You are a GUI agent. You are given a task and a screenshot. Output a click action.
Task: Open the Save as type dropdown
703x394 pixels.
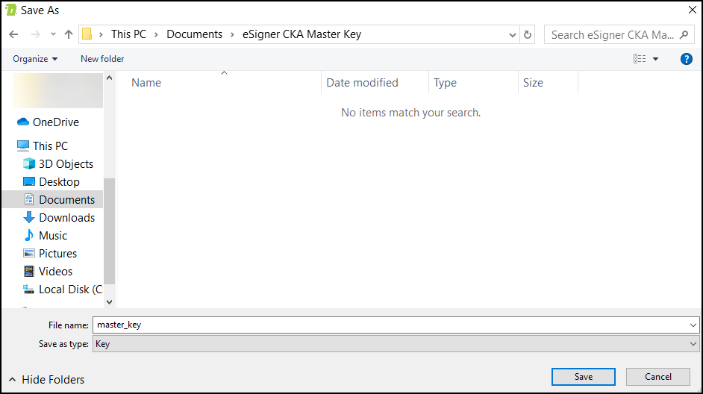point(396,344)
